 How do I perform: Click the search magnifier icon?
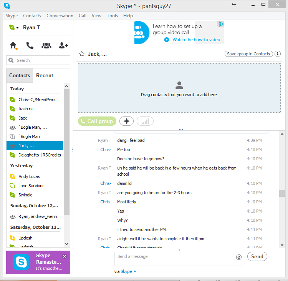click(x=11, y=60)
